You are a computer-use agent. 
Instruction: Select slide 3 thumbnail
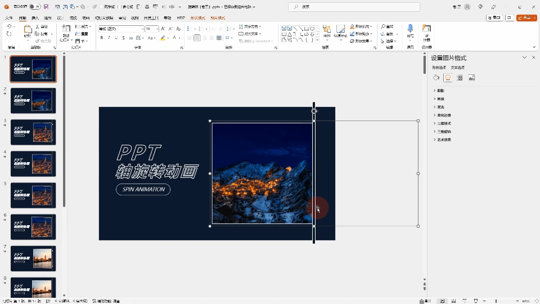tap(33, 132)
